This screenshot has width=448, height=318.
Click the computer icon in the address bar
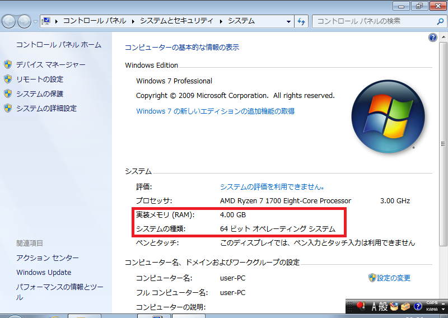coord(46,21)
